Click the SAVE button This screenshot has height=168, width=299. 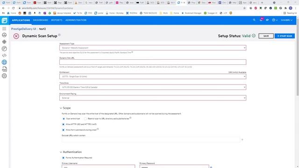[x=266, y=36]
